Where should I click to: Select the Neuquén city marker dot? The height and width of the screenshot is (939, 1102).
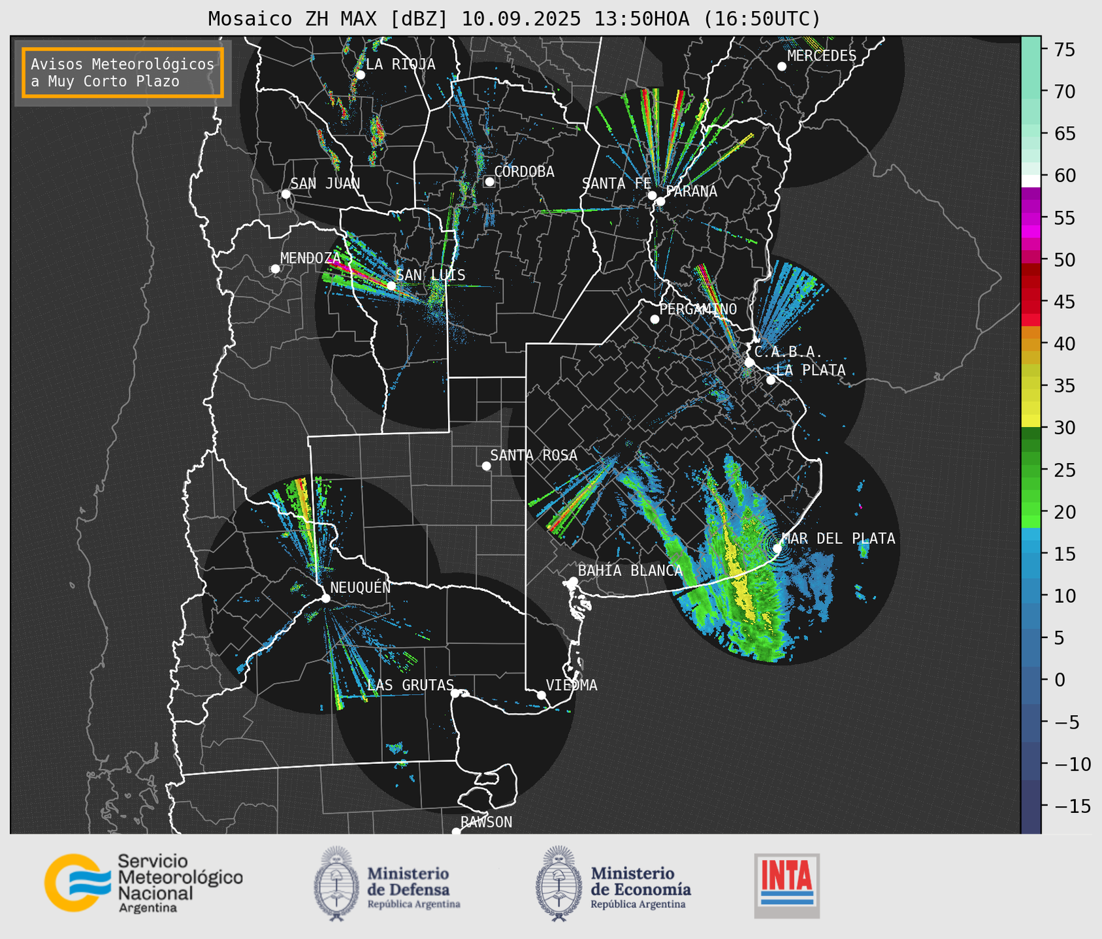tap(325, 598)
